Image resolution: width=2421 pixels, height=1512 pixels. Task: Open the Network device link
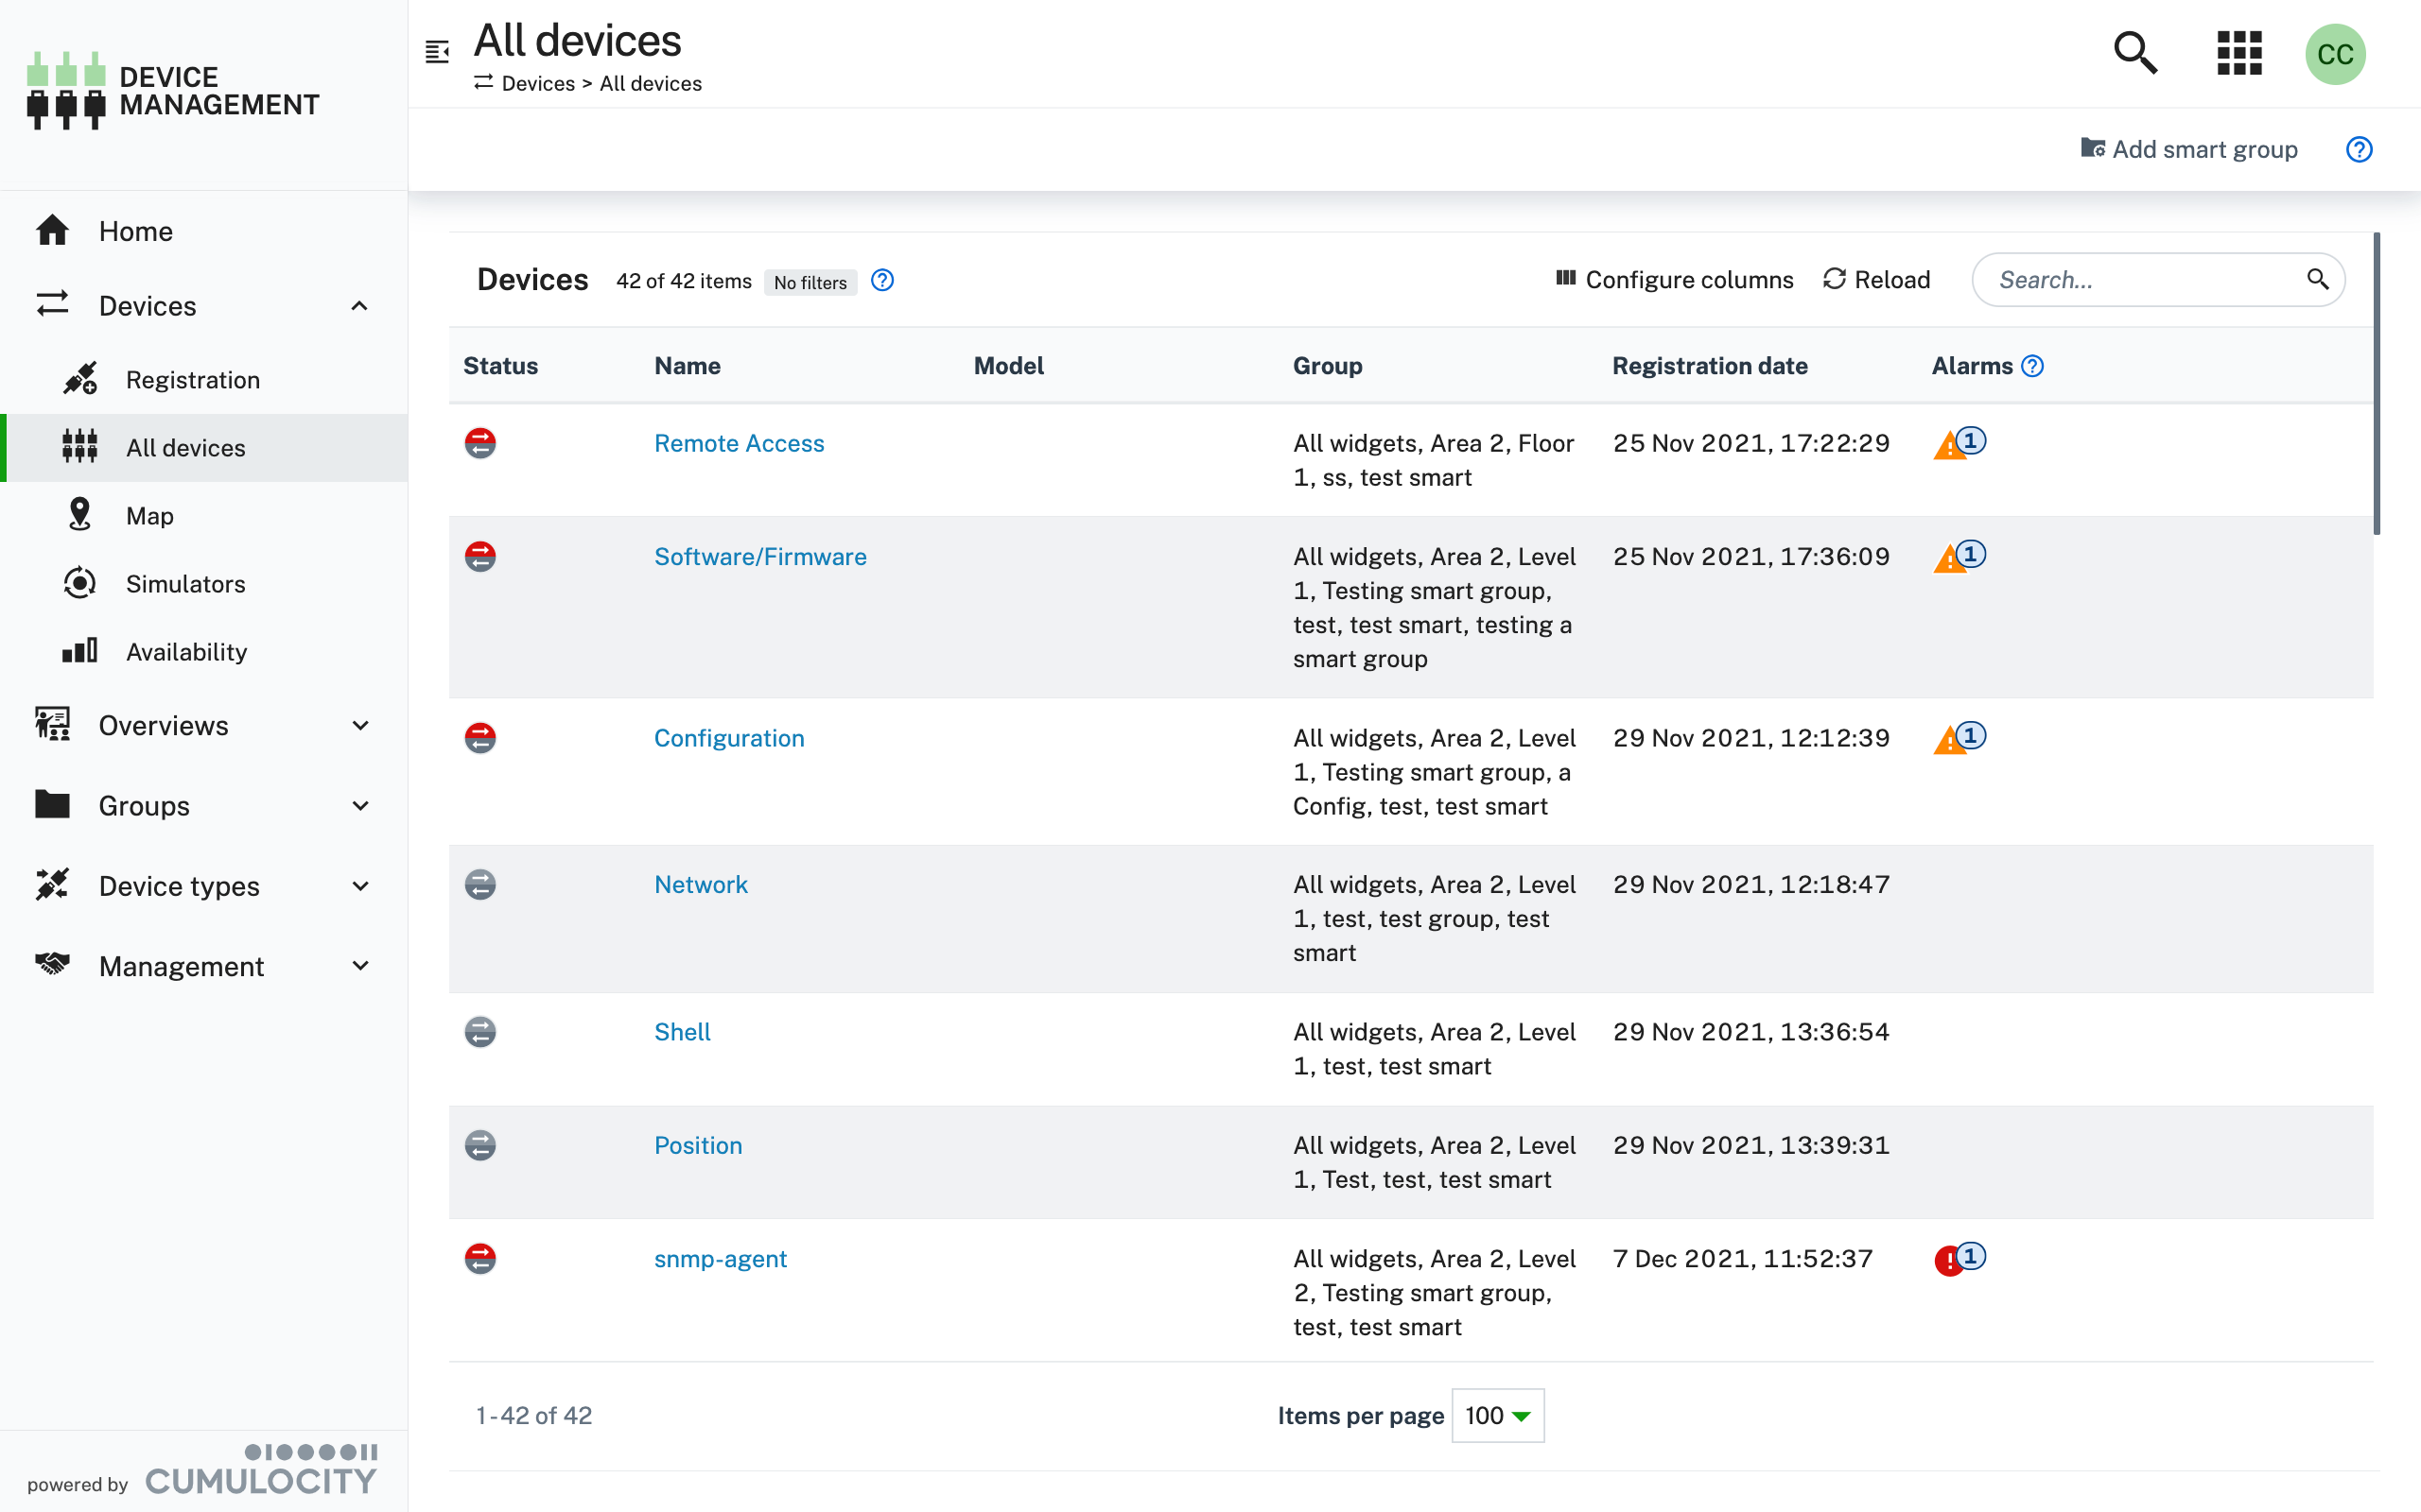(x=700, y=884)
